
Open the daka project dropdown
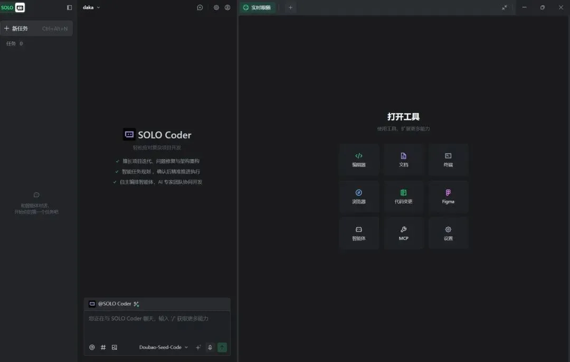pyautogui.click(x=91, y=7)
